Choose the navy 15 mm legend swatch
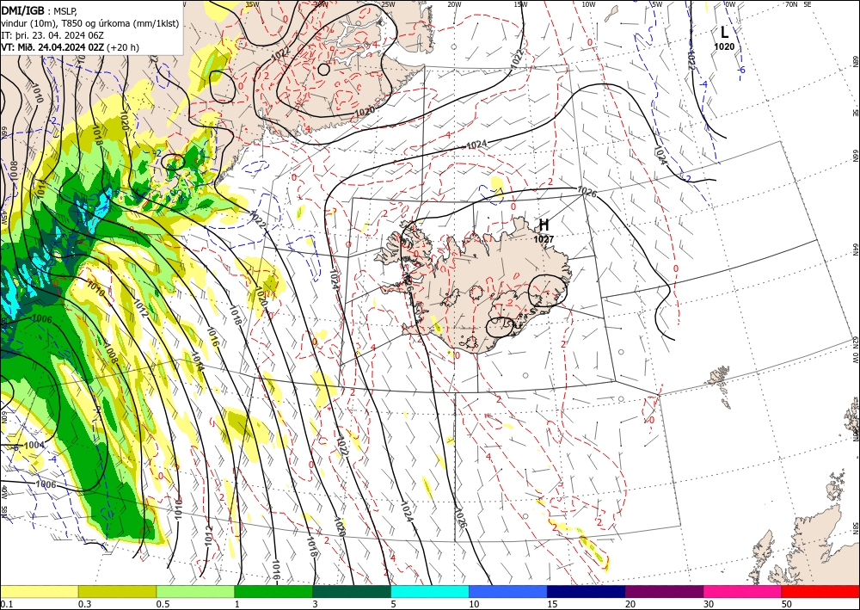Screen dimensions: 860x610 tap(587, 591)
